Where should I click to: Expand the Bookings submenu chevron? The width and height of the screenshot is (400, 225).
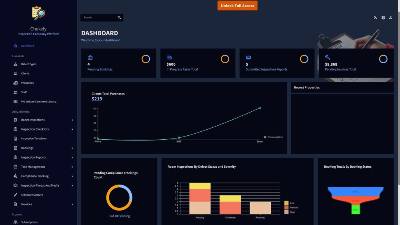coord(72,148)
